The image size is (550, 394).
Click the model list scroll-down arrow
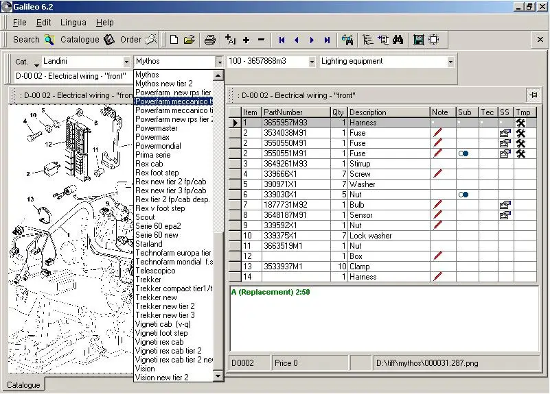click(218, 376)
